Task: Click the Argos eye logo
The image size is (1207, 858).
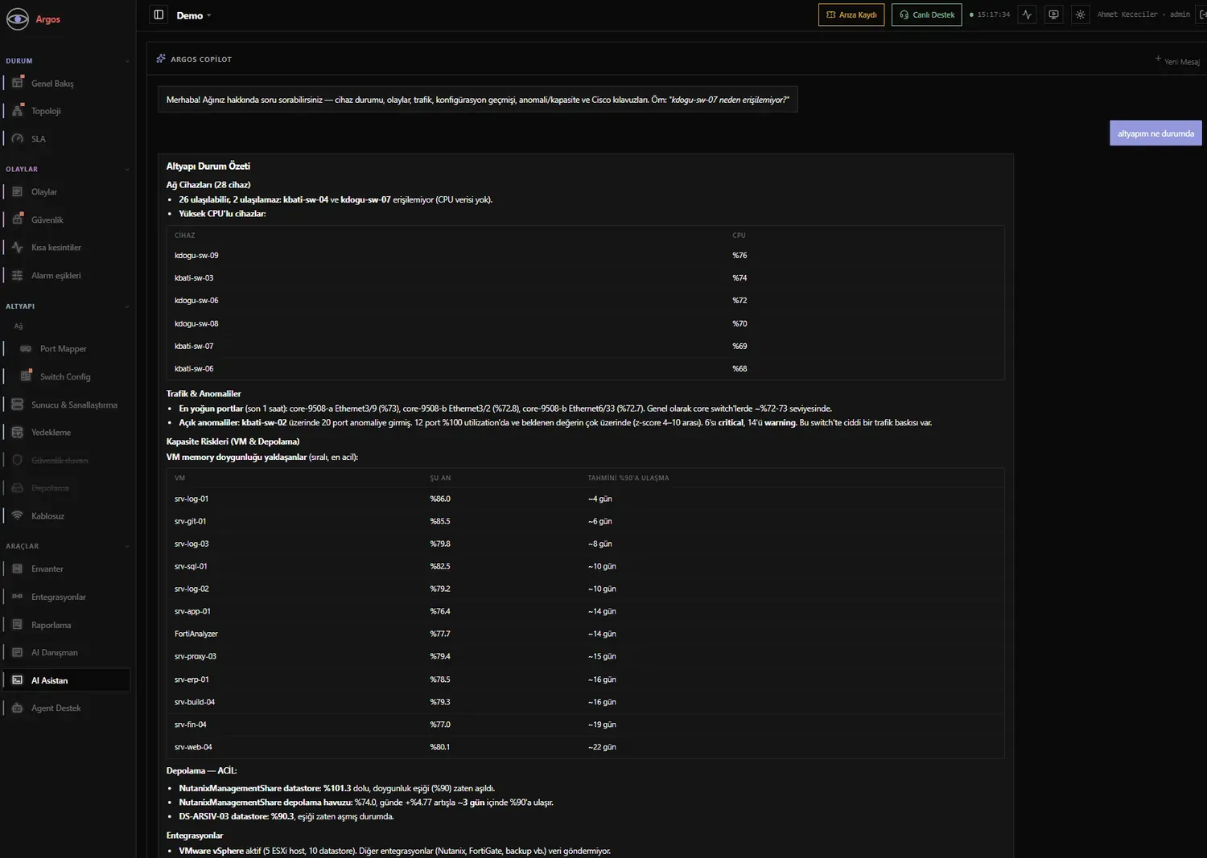Action: pos(18,18)
